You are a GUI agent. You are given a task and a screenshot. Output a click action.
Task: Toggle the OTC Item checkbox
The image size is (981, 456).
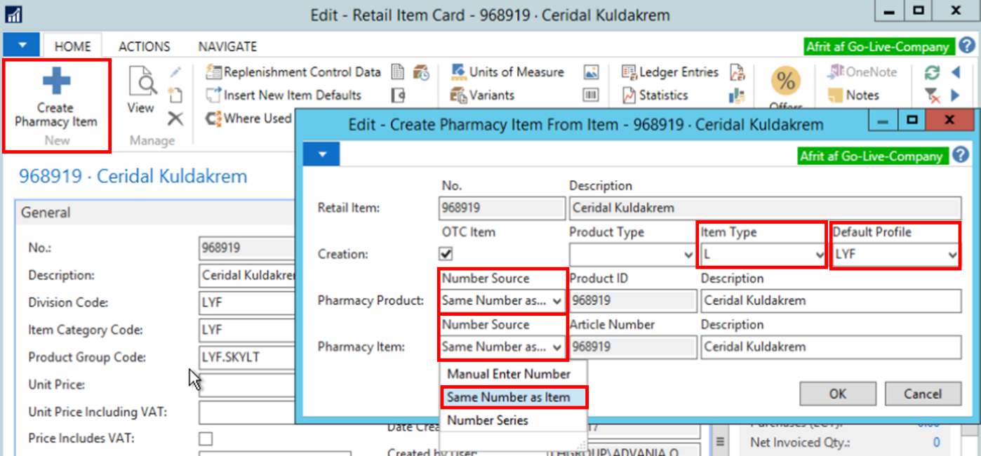446,254
